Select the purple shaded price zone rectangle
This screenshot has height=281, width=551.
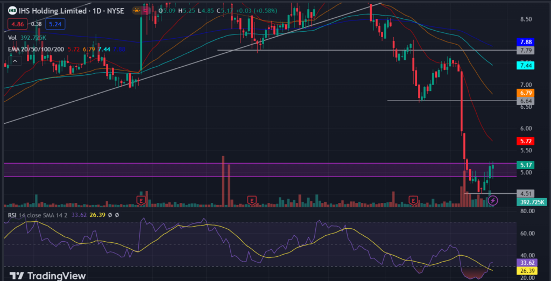click(259, 170)
